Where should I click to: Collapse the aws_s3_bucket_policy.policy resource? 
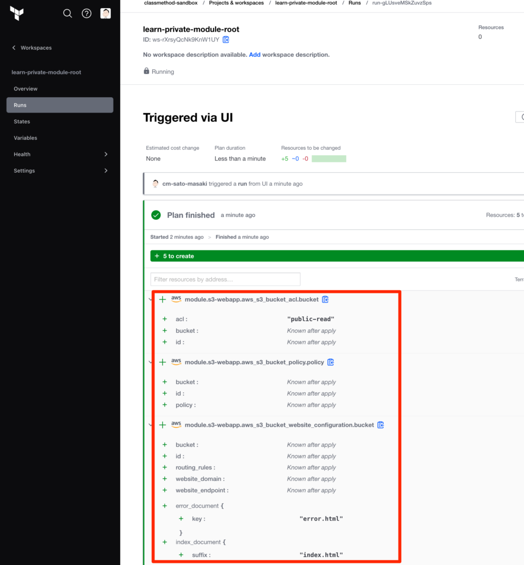tap(150, 362)
